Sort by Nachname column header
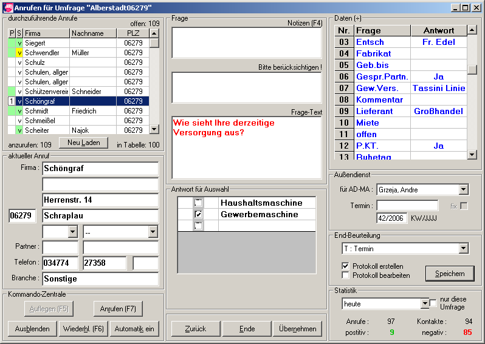The image size is (485, 344). pos(92,33)
